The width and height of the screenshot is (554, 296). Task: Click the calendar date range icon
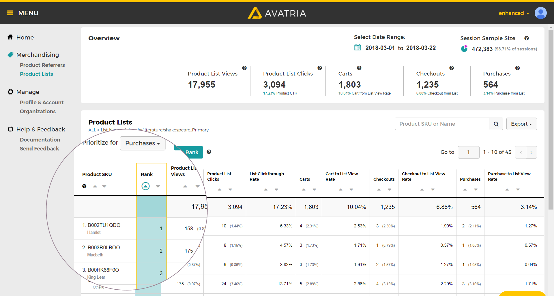(358, 48)
